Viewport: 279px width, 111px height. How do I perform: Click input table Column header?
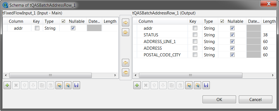tap(19, 21)
